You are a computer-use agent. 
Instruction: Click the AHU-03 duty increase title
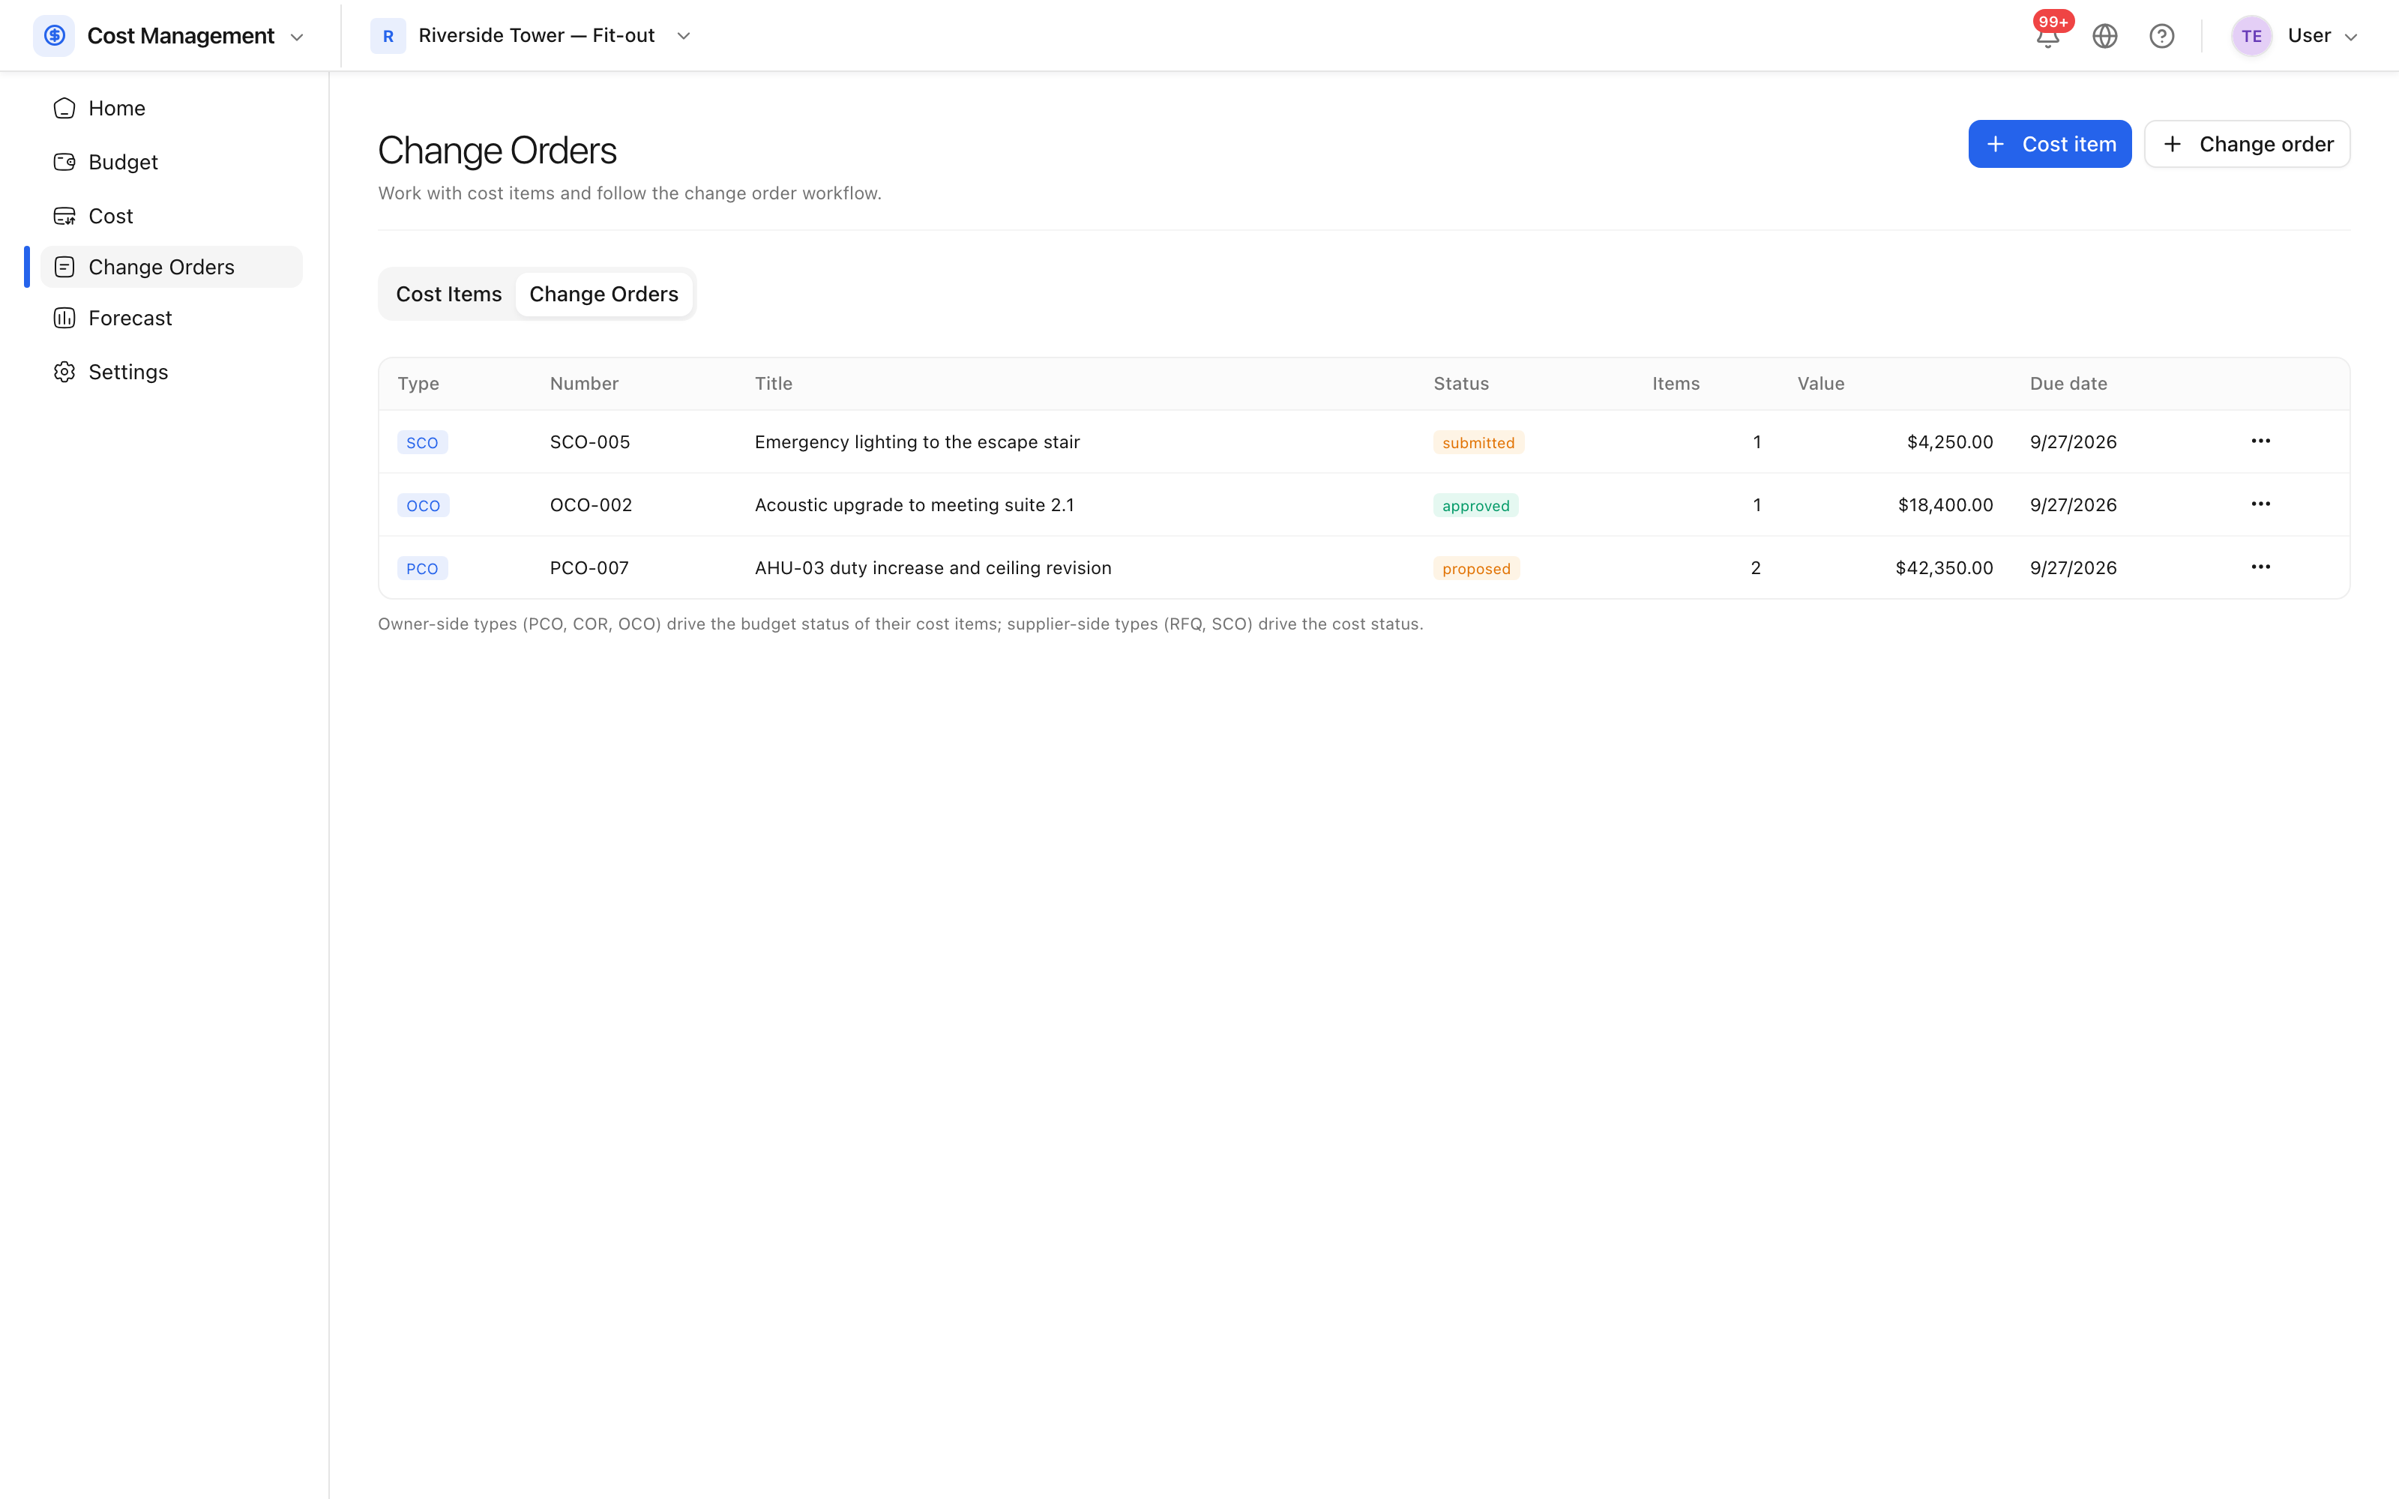point(933,567)
